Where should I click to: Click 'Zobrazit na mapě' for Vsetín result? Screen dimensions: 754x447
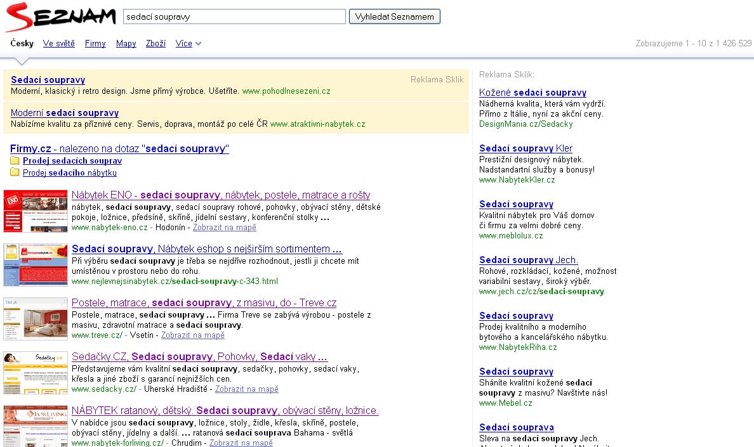pos(193,335)
